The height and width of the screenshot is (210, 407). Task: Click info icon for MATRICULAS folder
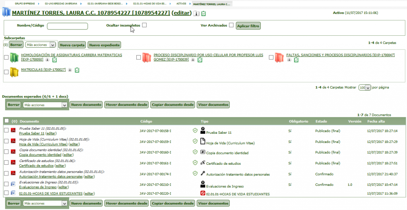[70, 70]
